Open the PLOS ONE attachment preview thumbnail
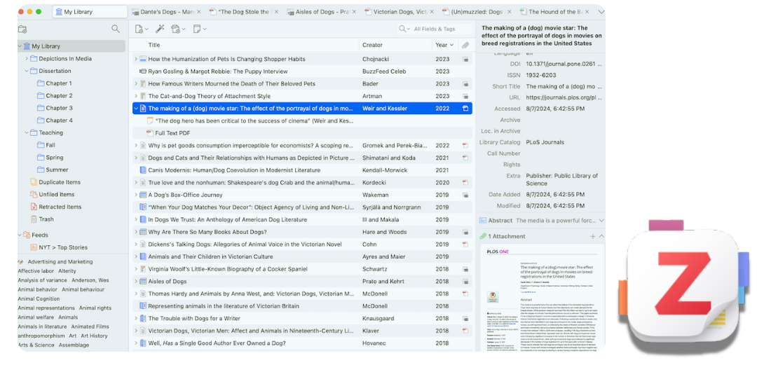Viewport: 757px width, 365px height. click(540, 296)
